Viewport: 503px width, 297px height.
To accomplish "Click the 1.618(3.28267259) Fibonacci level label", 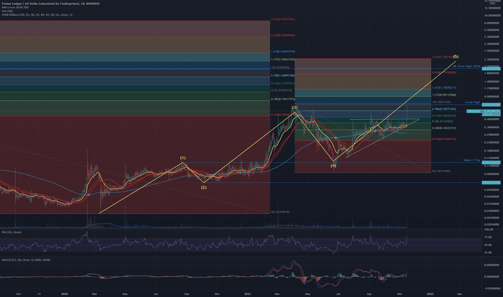I will pyautogui.click(x=283, y=51).
